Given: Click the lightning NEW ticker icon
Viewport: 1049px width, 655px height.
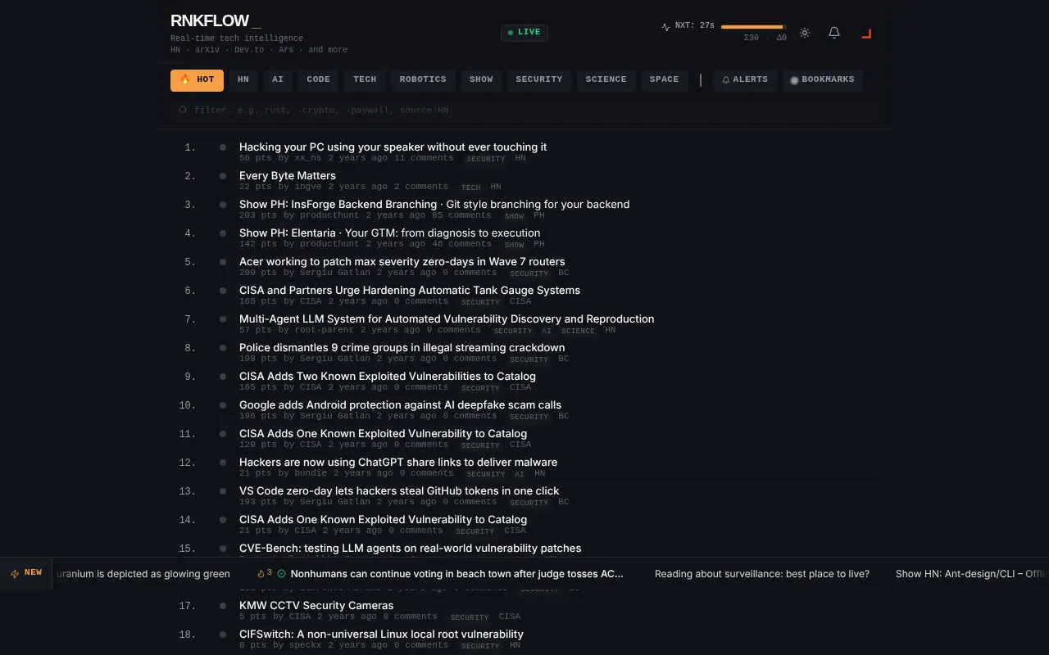Looking at the screenshot, I should [x=15, y=573].
